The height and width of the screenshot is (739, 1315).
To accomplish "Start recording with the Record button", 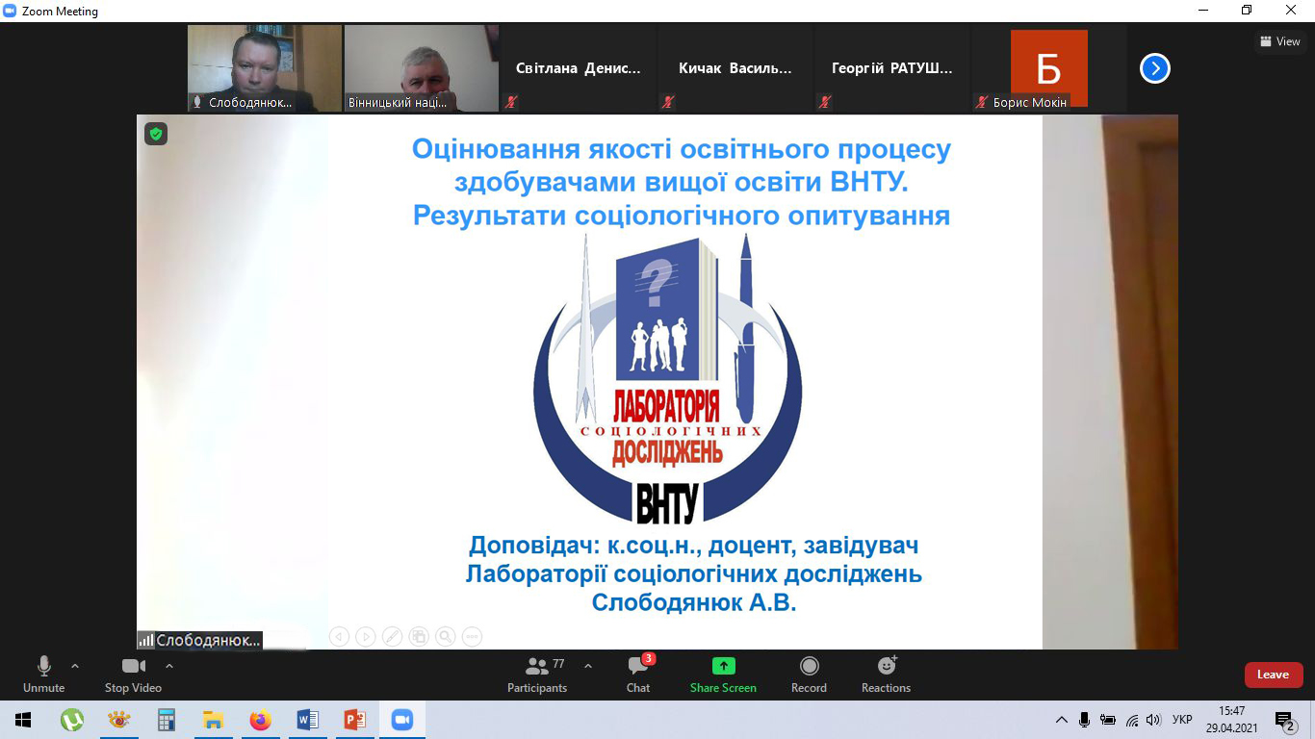I will (x=809, y=675).
